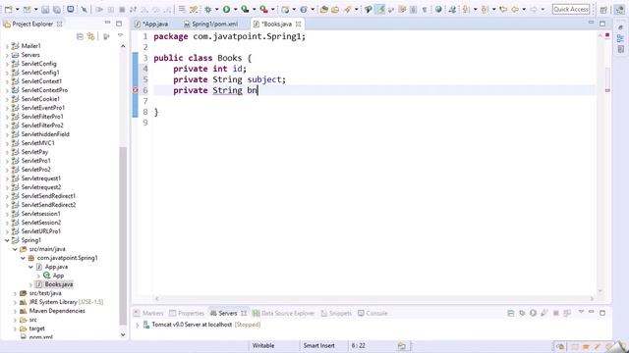Click the Toggle Mark Occurrences highlighter icon

tap(379, 9)
